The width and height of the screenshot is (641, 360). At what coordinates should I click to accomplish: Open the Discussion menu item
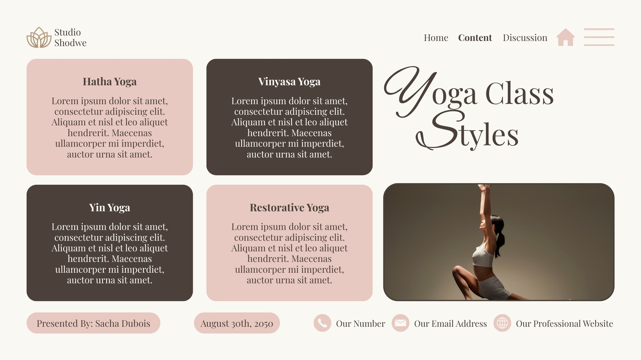tap(525, 38)
